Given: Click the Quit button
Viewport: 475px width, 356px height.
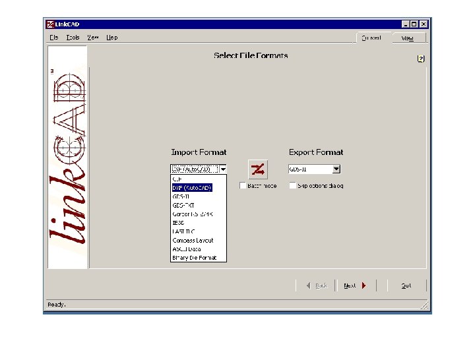Looking at the screenshot, I should (406, 285).
